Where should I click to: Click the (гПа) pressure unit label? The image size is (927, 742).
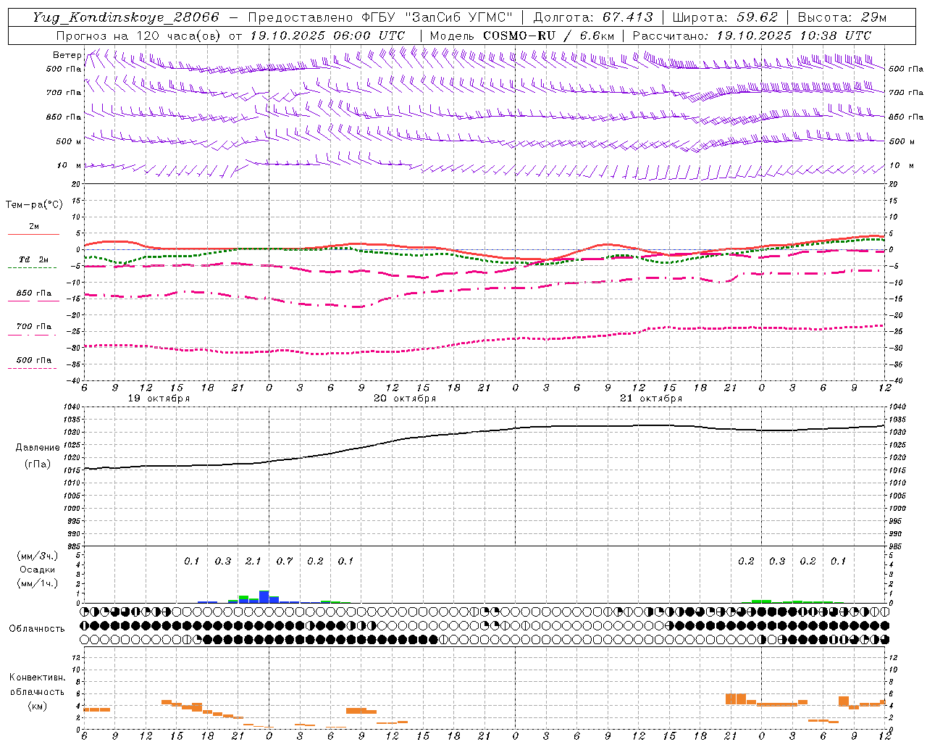click(x=37, y=464)
